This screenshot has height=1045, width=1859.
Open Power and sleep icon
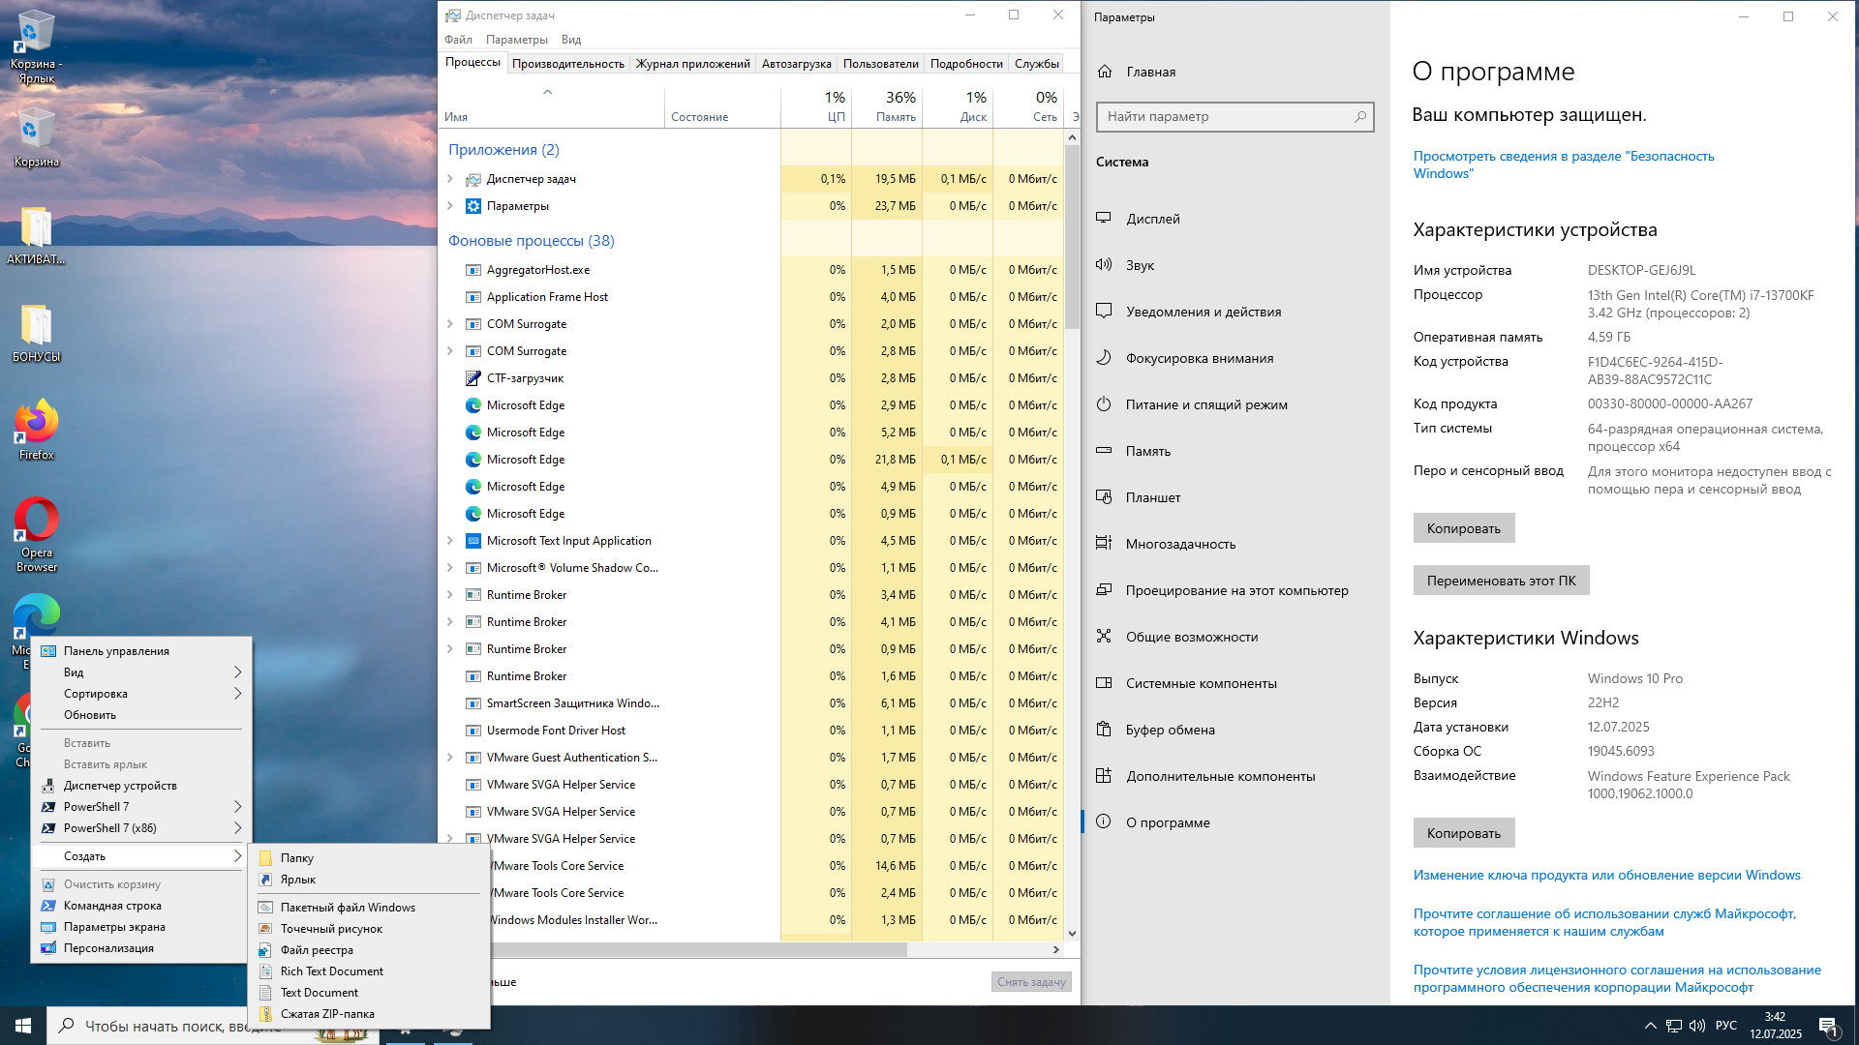point(1104,403)
